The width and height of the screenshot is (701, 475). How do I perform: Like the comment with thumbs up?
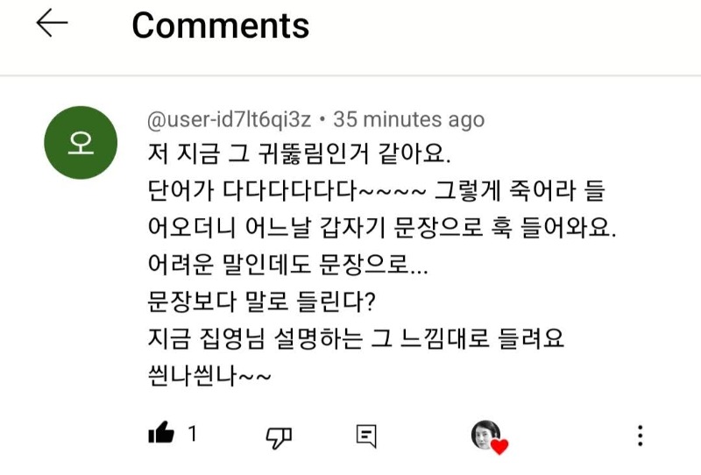tap(161, 433)
